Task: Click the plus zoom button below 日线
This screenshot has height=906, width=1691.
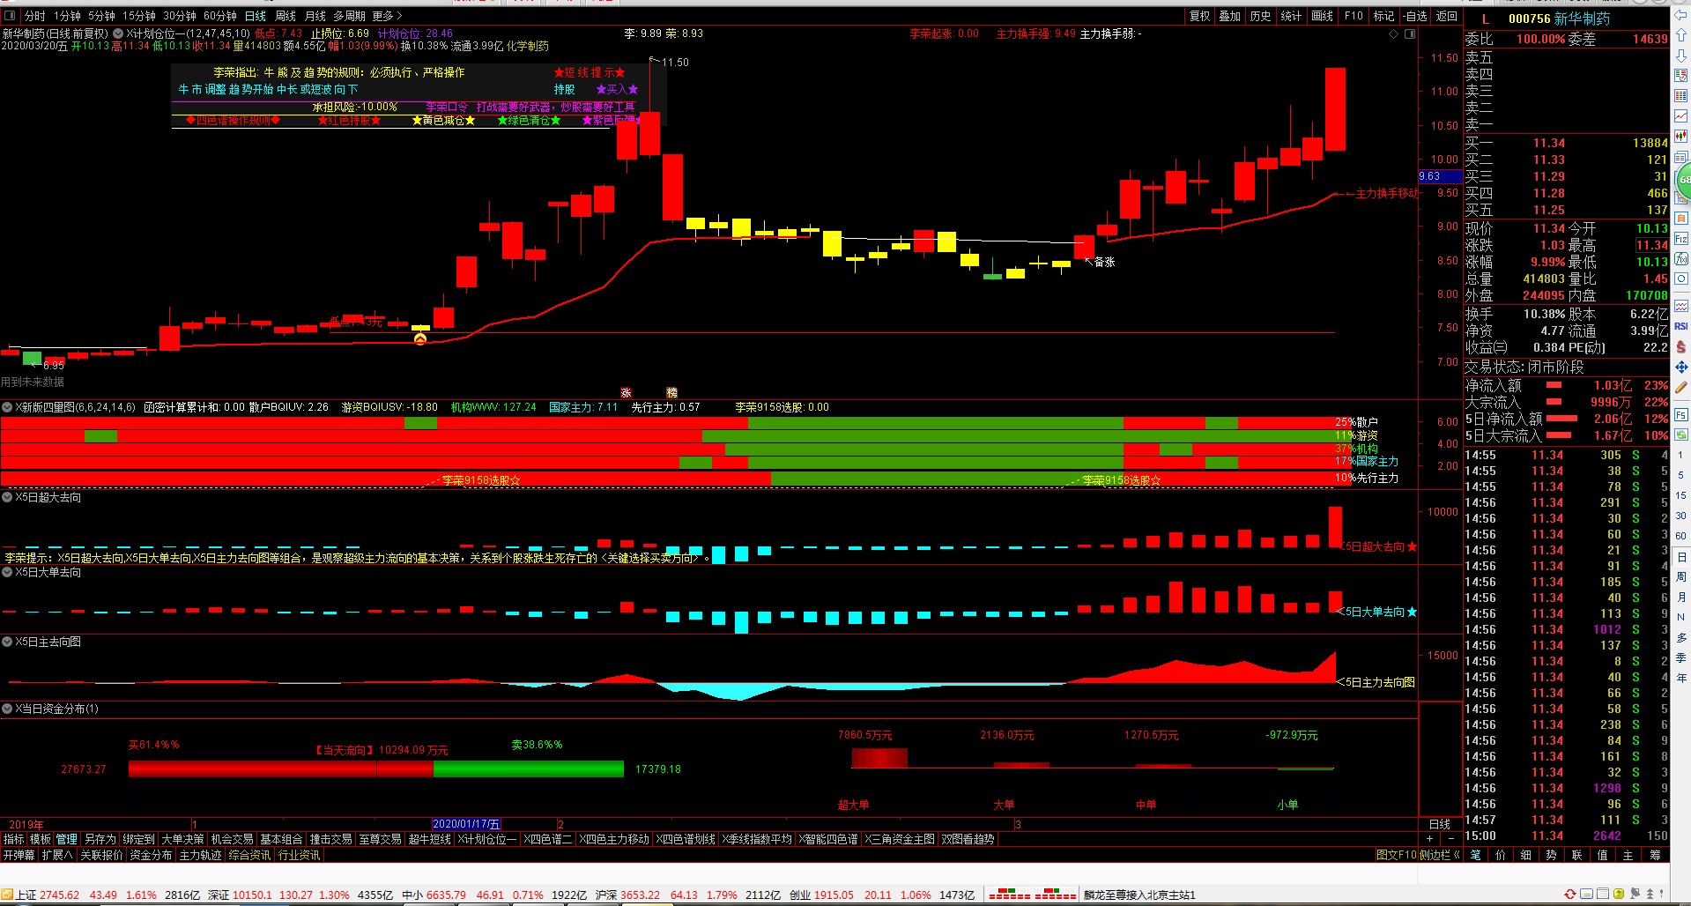Action: 1429,838
